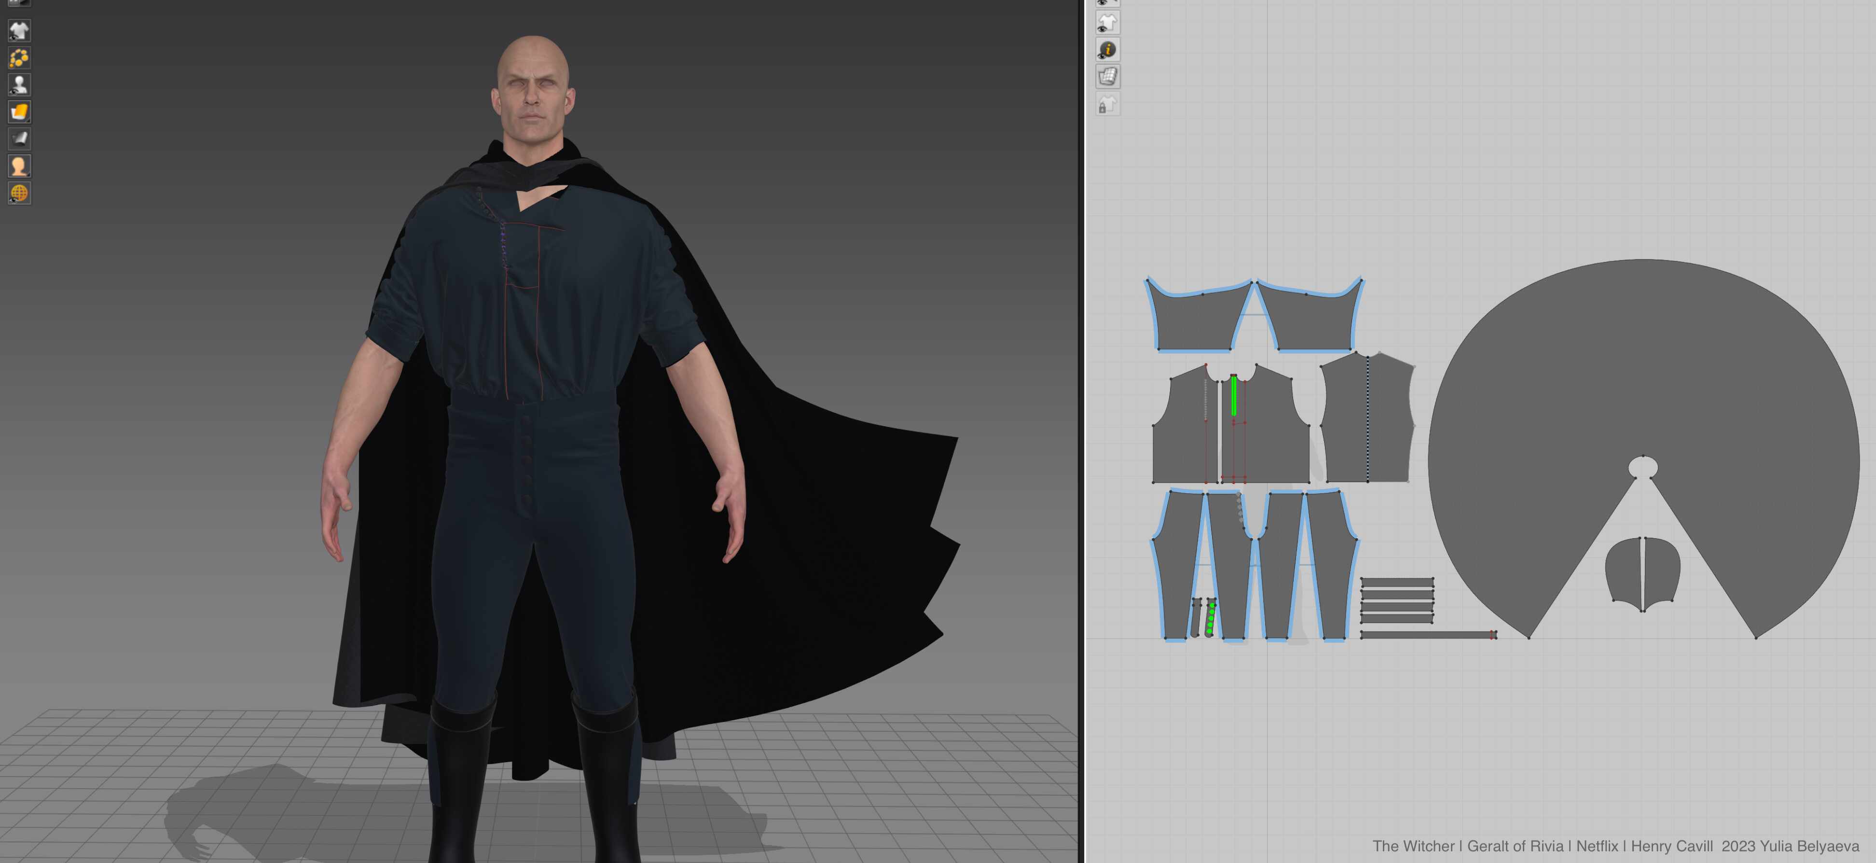Click the green button strip pattern piece

(1210, 618)
